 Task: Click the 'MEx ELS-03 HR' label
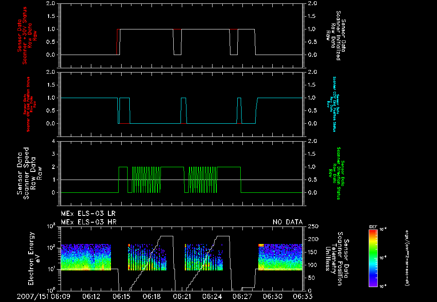point(89,222)
